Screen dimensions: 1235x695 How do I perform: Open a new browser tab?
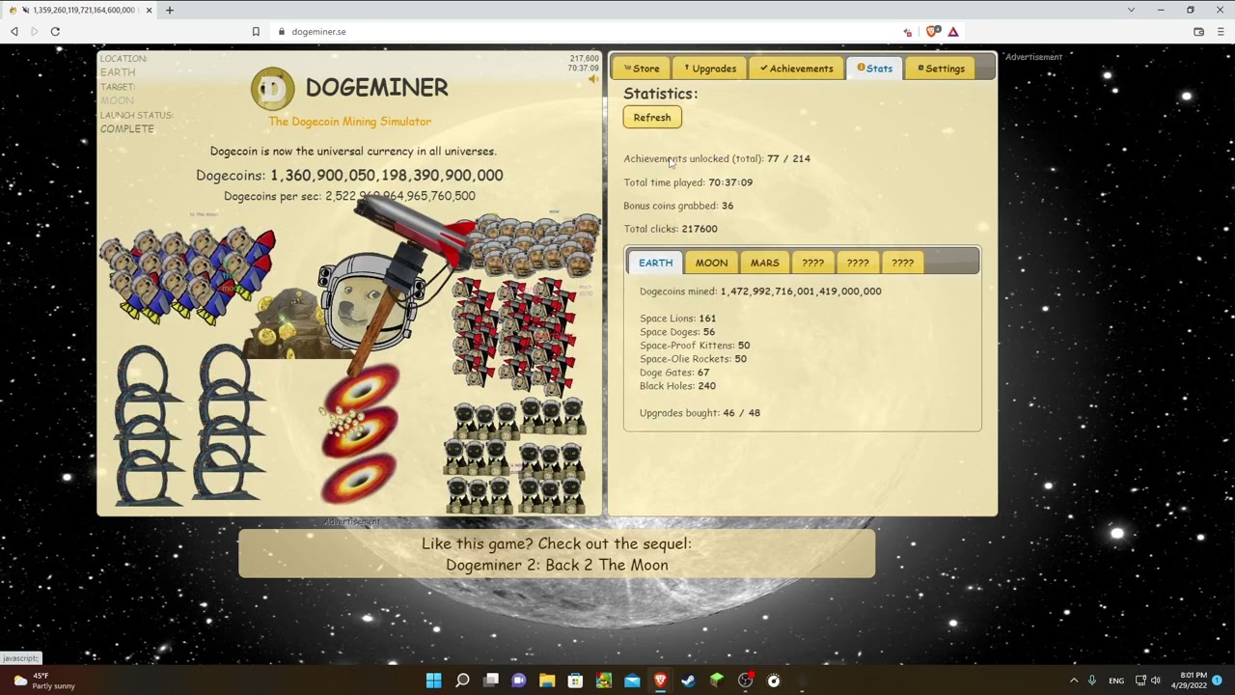click(170, 10)
